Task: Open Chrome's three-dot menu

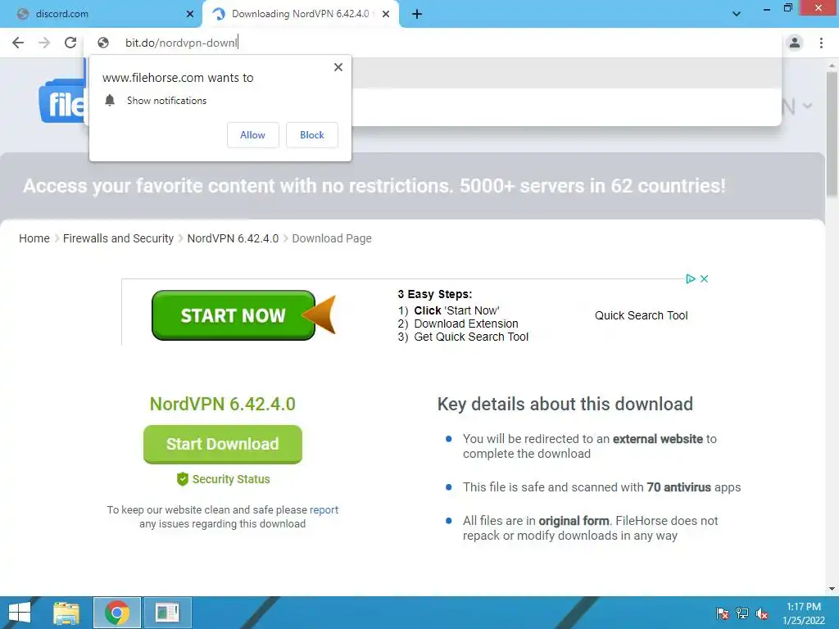Action: pyautogui.click(x=821, y=43)
